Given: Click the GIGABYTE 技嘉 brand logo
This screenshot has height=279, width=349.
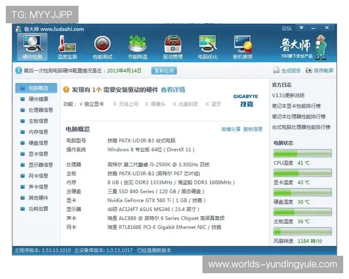Looking at the screenshot, I should point(246,101).
